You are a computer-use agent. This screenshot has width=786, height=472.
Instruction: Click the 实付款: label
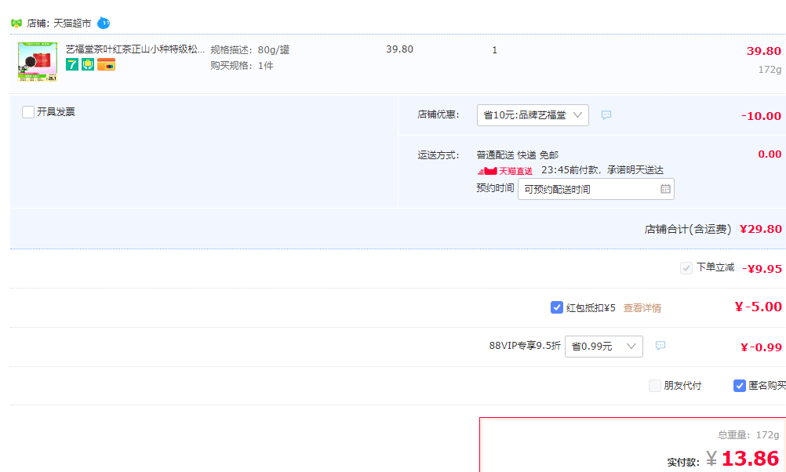(683, 463)
